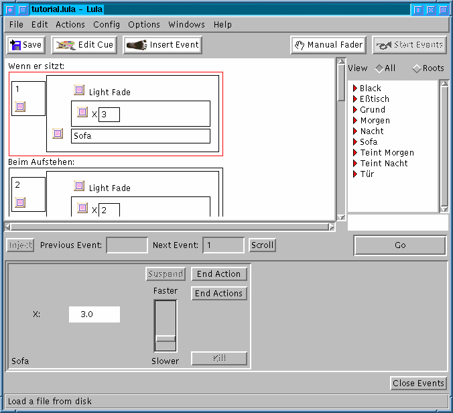Click the Faster/Slower speed slider handle
This screenshot has width=453, height=413.
(165, 339)
